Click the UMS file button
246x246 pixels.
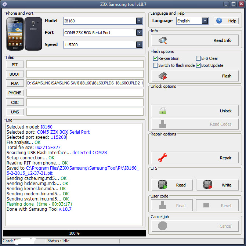point(15,112)
